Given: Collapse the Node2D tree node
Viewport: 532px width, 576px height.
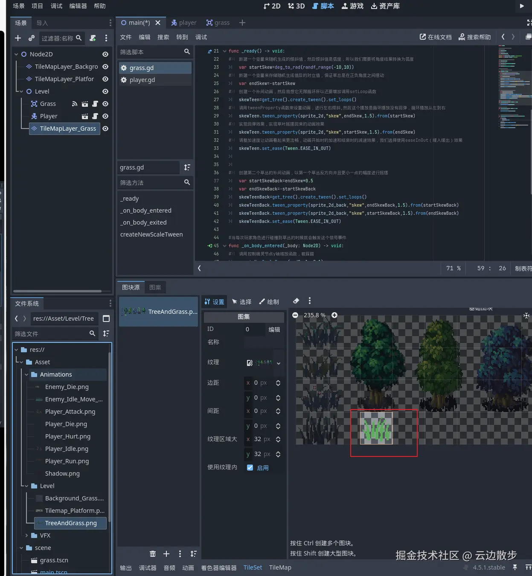Looking at the screenshot, I should click(16, 54).
